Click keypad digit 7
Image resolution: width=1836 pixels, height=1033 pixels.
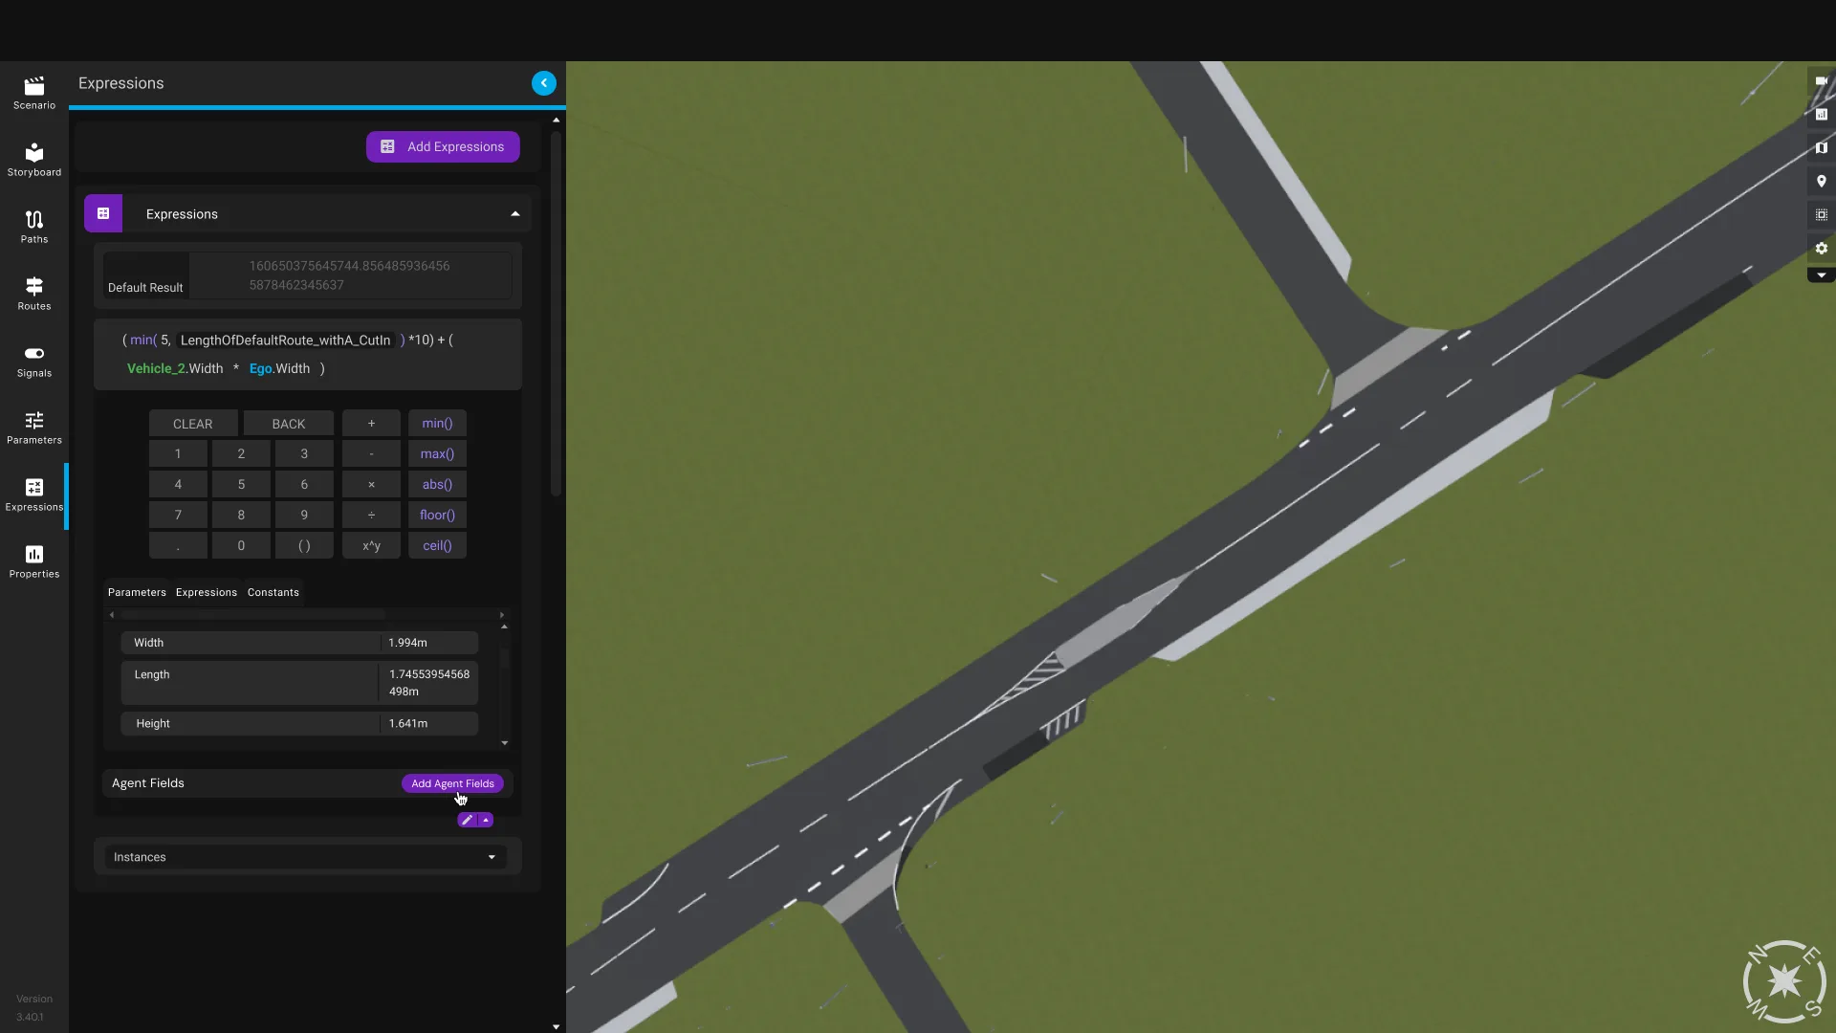[178, 516]
